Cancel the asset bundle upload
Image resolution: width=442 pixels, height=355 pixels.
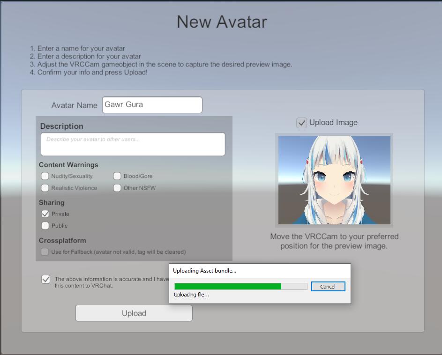click(x=328, y=287)
